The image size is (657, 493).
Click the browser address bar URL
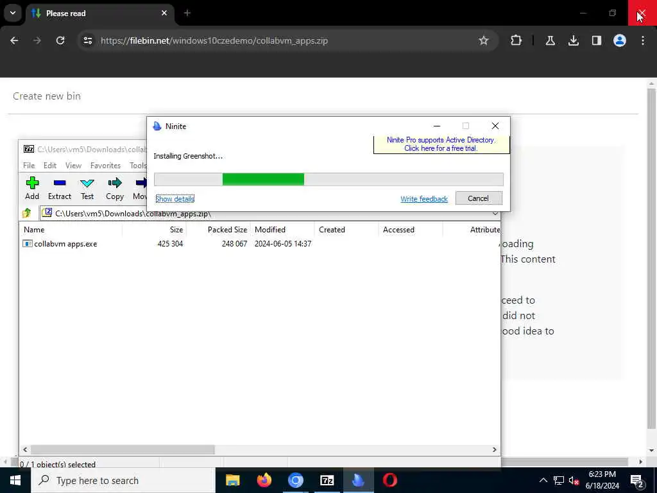214,40
